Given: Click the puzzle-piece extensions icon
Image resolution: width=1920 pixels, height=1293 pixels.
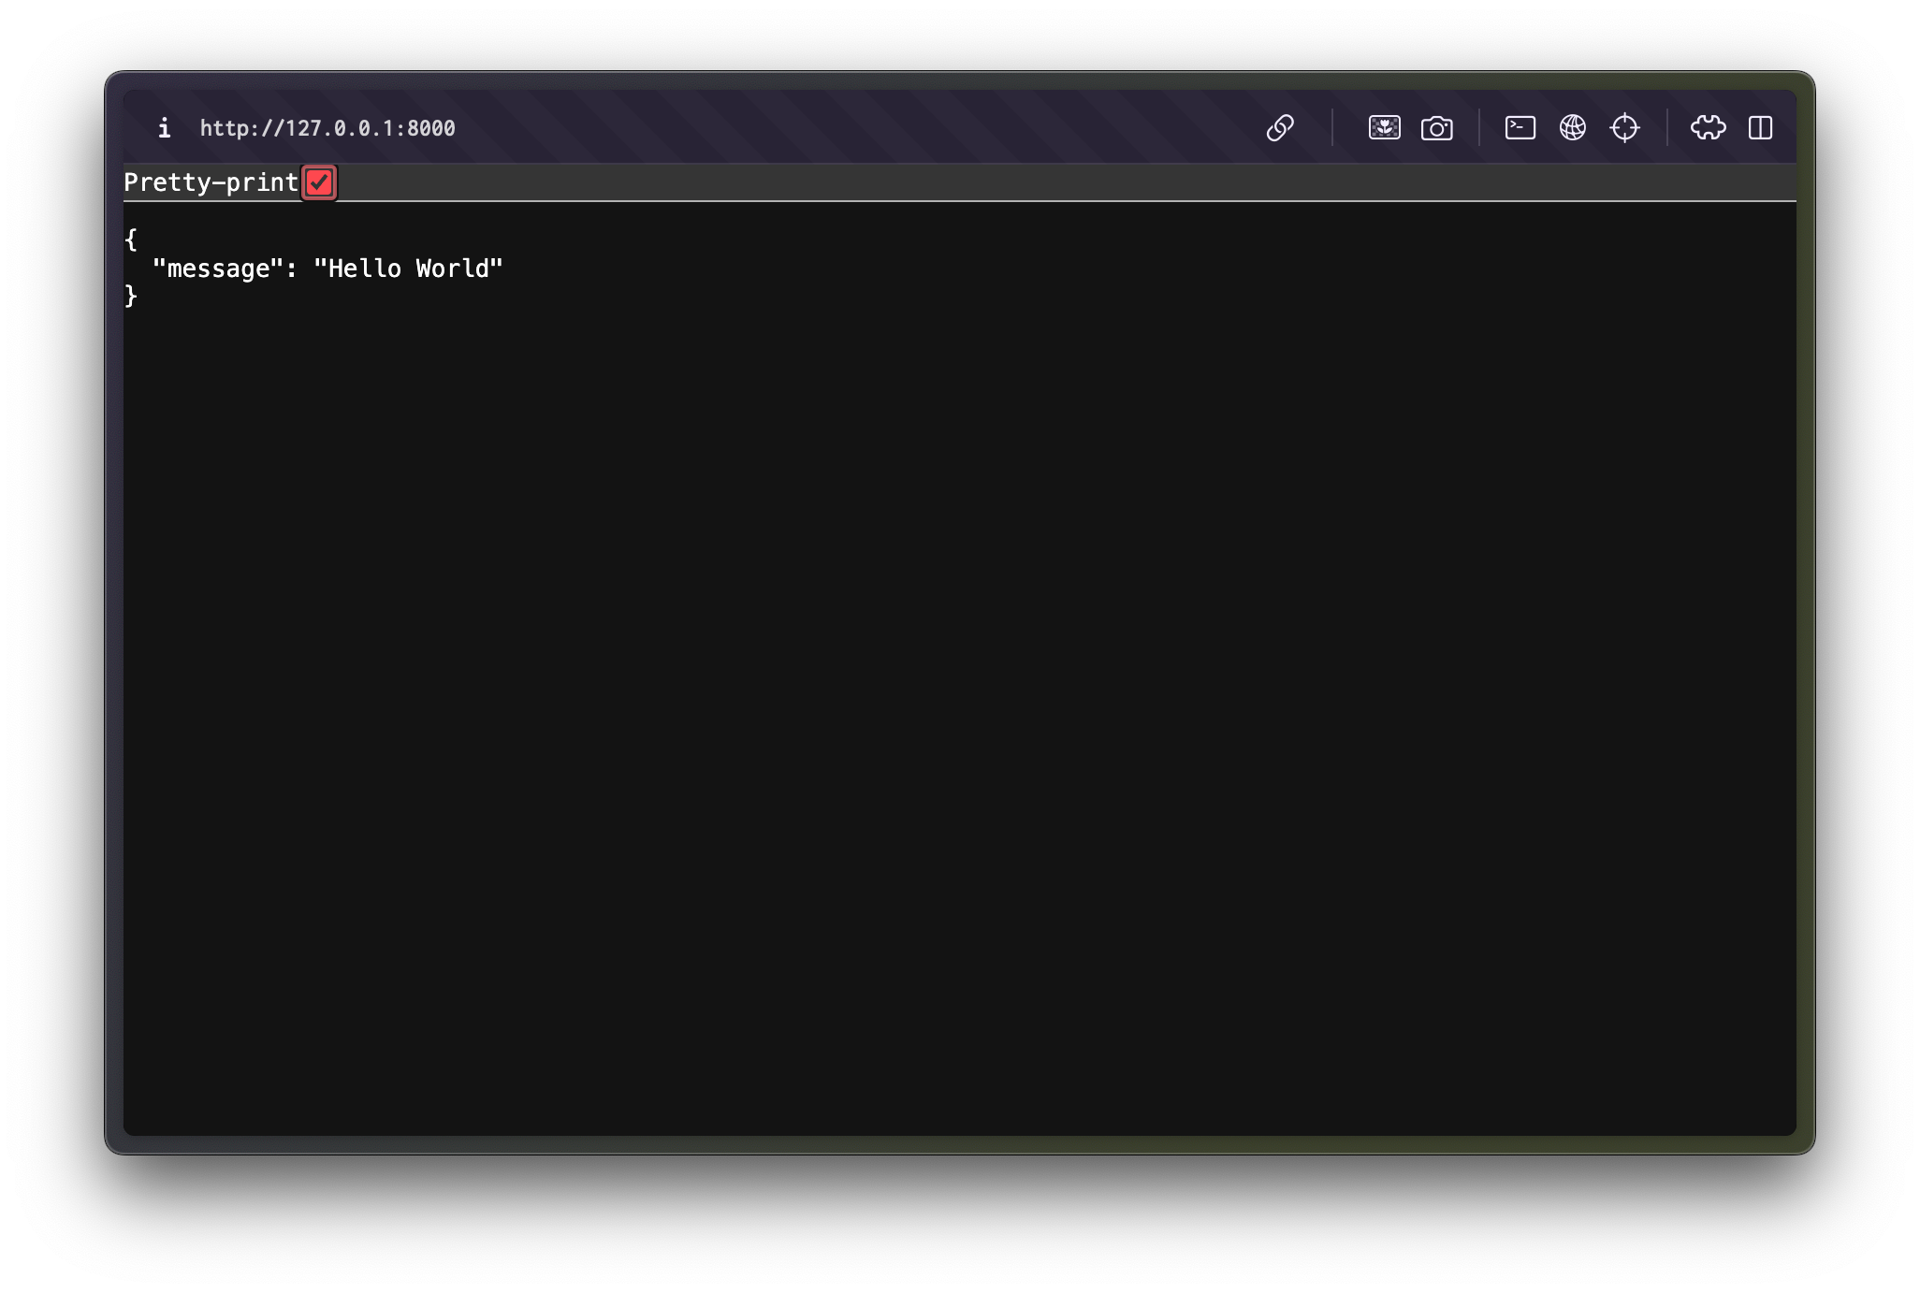Looking at the screenshot, I should 1709,127.
